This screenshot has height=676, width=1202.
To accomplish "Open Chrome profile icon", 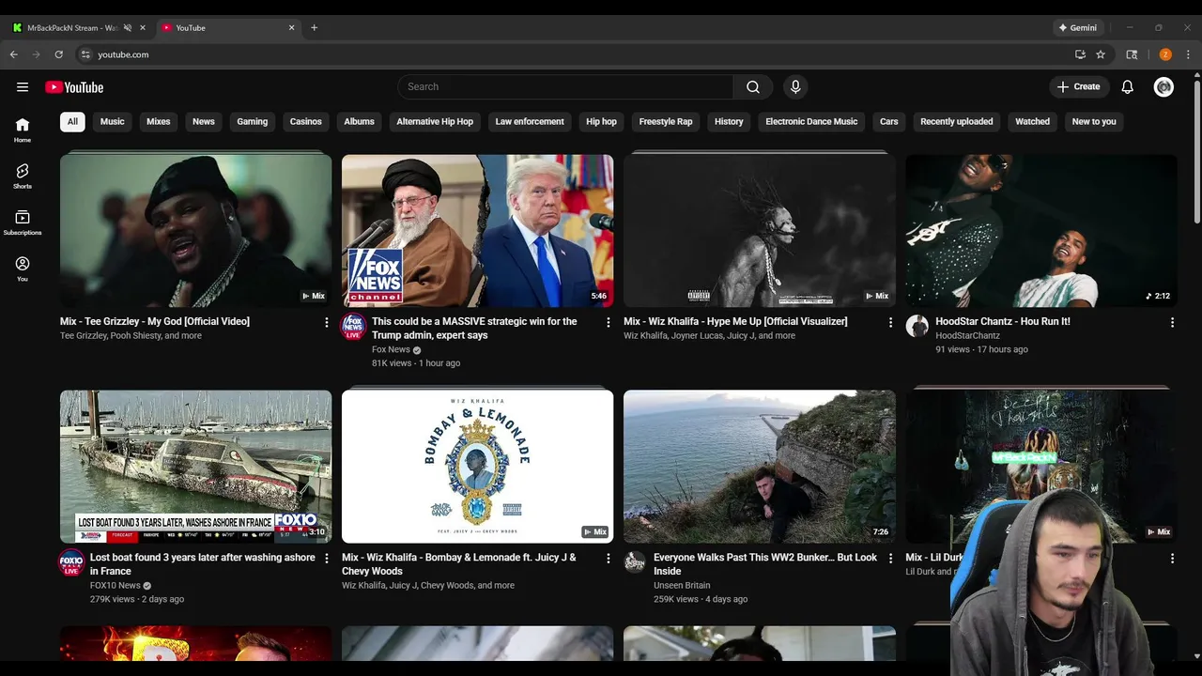I will [1165, 54].
